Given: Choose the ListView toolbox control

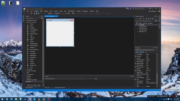Looking at the screenshot, I should coord(32,42).
